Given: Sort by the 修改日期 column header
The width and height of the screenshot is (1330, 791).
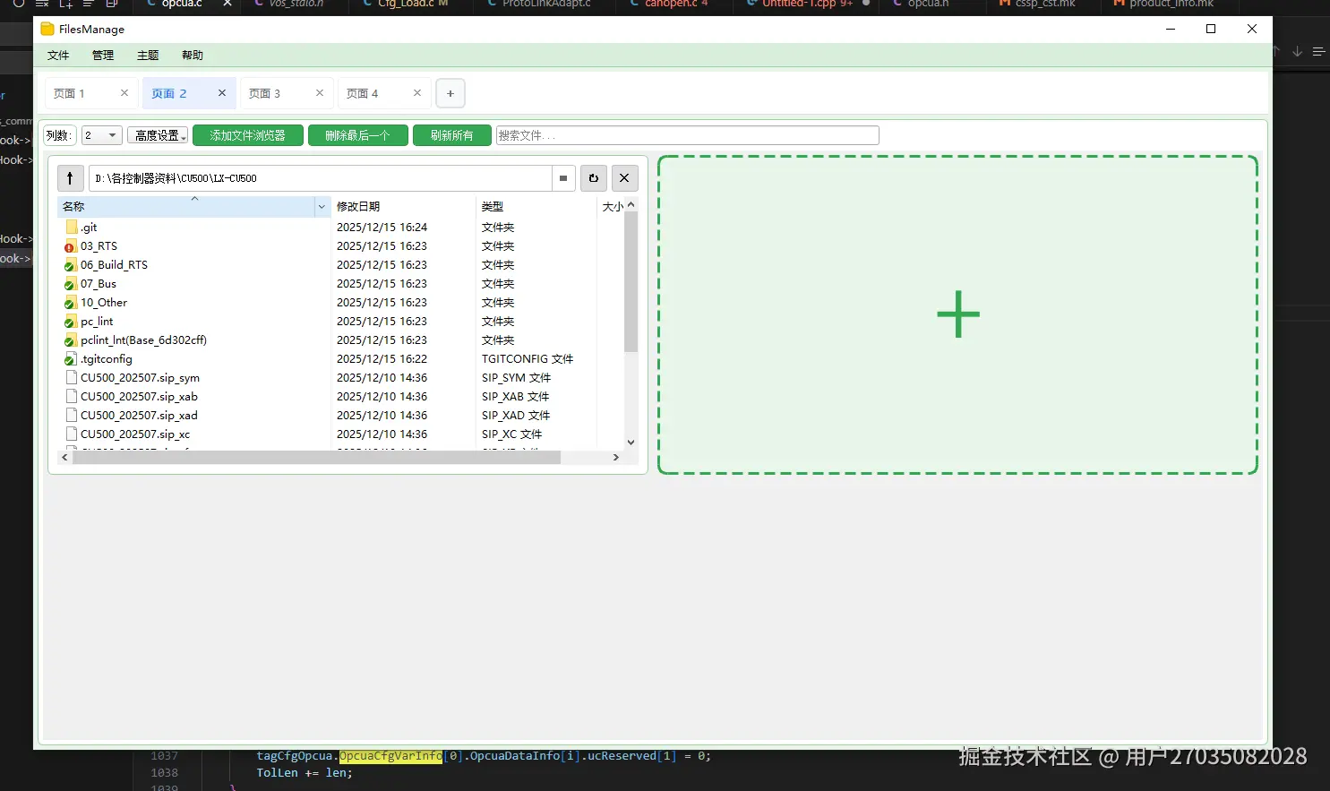Looking at the screenshot, I should (x=404, y=207).
